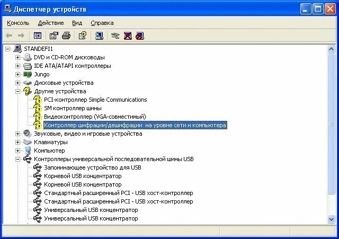Click warning icon beside PCI-контроллер Simple Communications
Viewport: 339px width, 239px height.
(x=38, y=100)
